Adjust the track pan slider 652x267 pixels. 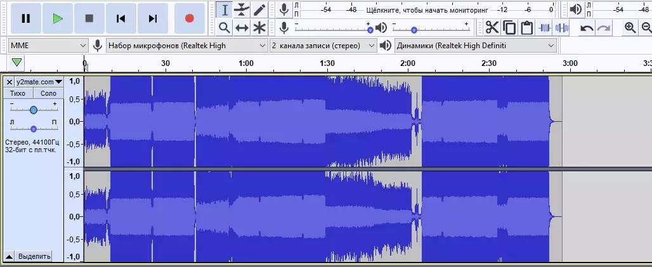tap(34, 129)
